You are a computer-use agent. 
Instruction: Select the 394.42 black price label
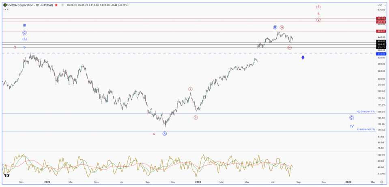(381, 44)
